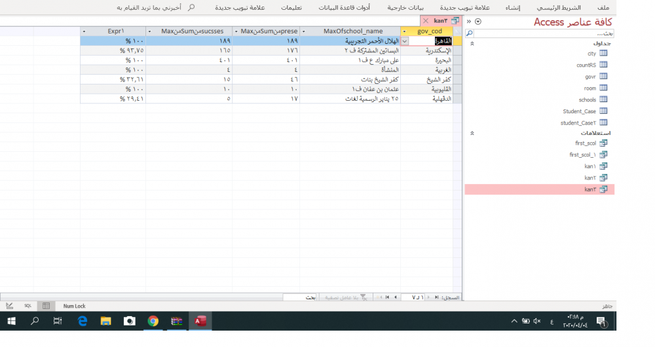Jump to the last record in navigator
Image resolution: width=655 pixels, height=347 pixels.
(x=388, y=297)
